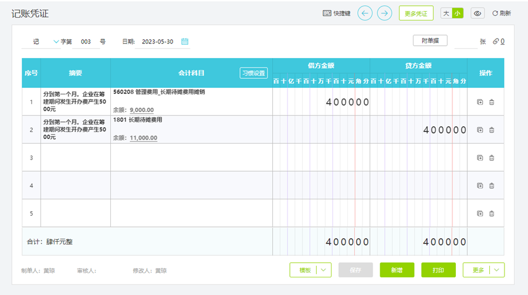Open the date picker calendar icon
Viewport: 528px width, 295px height.
pos(185,42)
